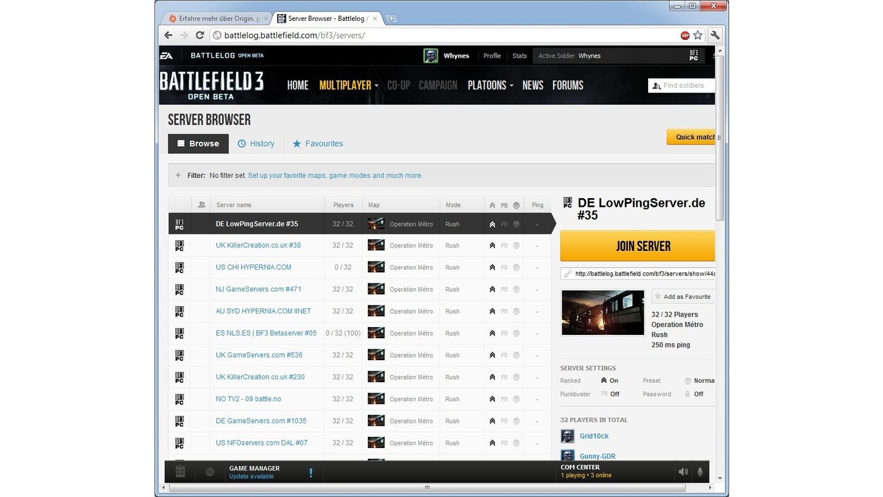Toggle the Com Center microphone icon
This screenshot has width=883, height=497.
700,472
